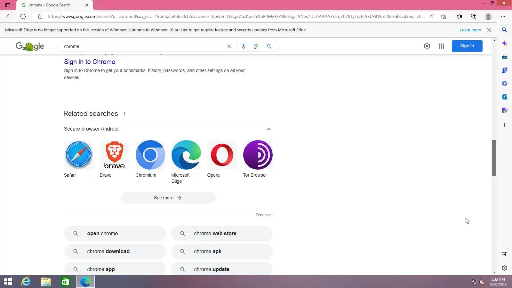This screenshot has width=512, height=288.
Task: Open a new tab
Action: pos(100,5)
